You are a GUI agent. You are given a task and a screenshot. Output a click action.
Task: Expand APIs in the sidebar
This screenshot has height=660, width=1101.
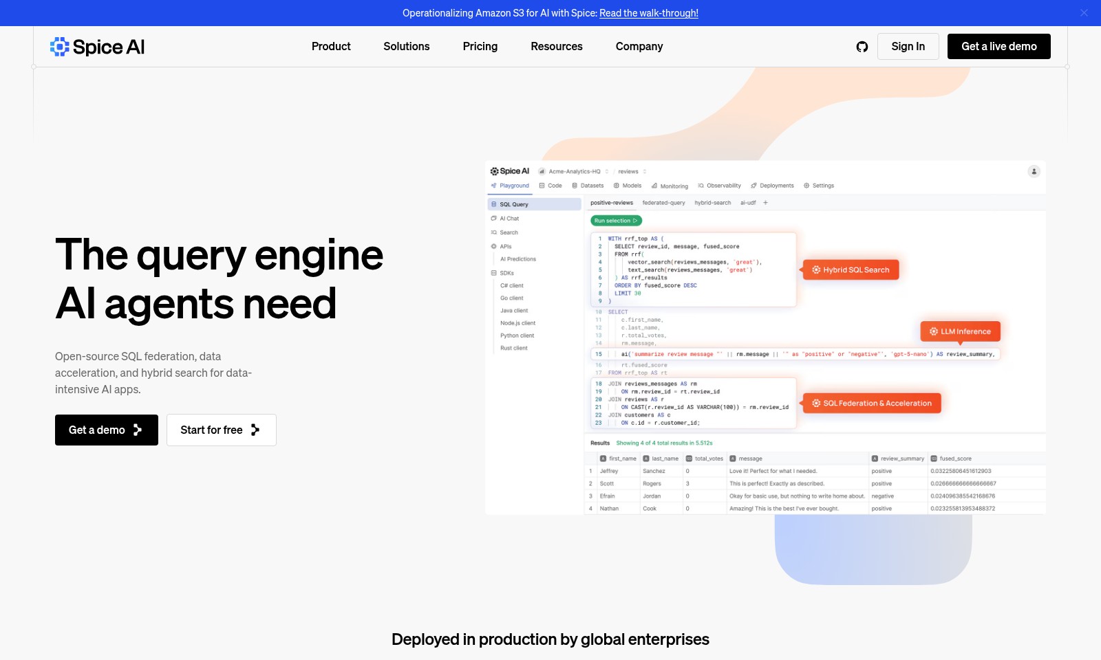(x=501, y=246)
